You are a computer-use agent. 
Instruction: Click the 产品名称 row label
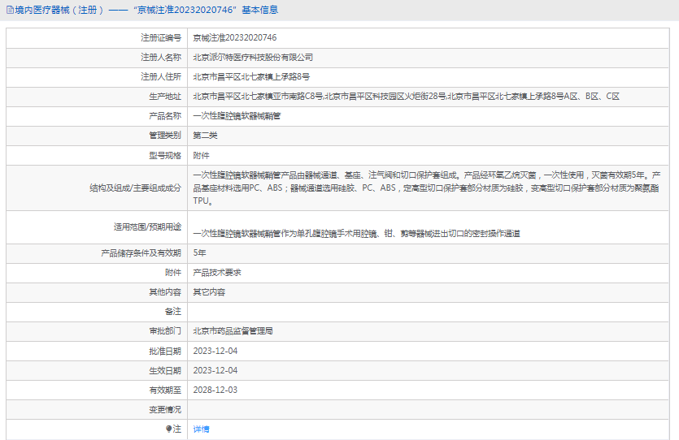pos(165,116)
